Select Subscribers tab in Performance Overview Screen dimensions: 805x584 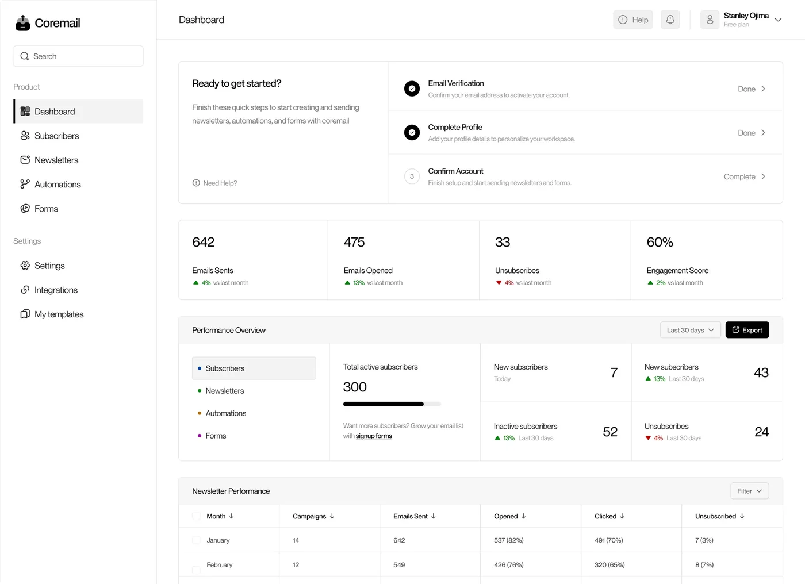[x=254, y=368]
